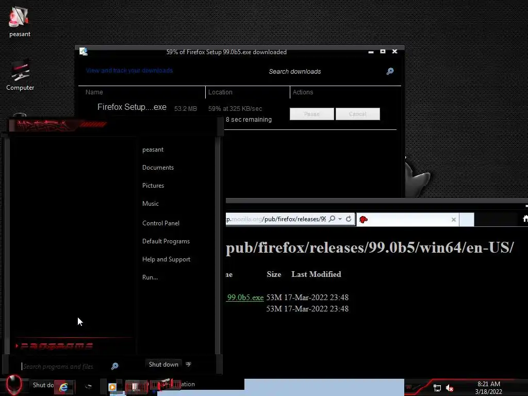The height and width of the screenshot is (396, 528).
Task: Click the 59% at 325 KB/sec status text
Action: click(x=235, y=109)
